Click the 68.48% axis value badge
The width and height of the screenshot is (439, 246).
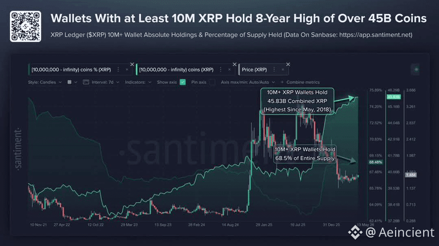[x=376, y=162]
